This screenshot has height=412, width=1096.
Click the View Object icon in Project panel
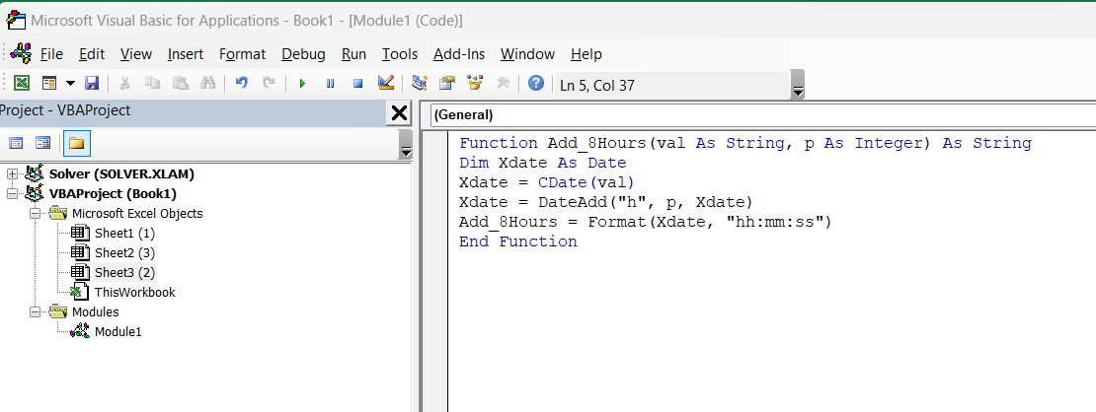click(x=43, y=143)
